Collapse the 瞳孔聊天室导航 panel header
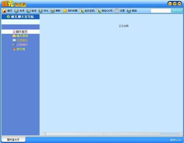Viewport: 184px width, 143px height. pyautogui.click(x=20, y=17)
